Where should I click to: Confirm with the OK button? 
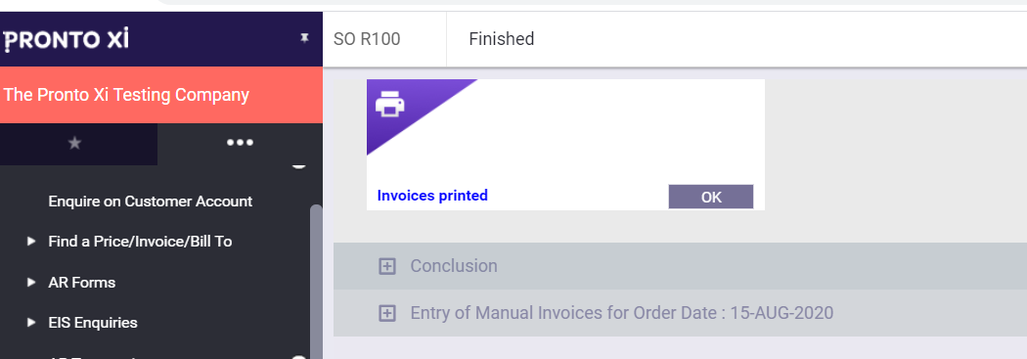711,197
